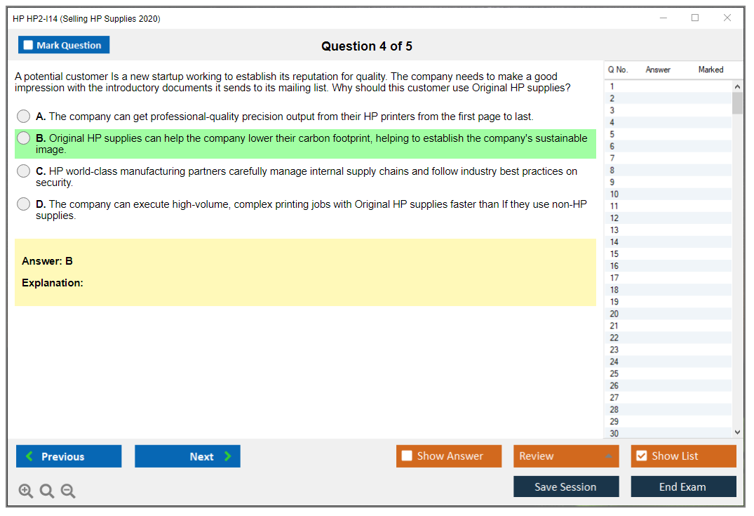
Task: Go to the Previous question
Action: coord(69,456)
